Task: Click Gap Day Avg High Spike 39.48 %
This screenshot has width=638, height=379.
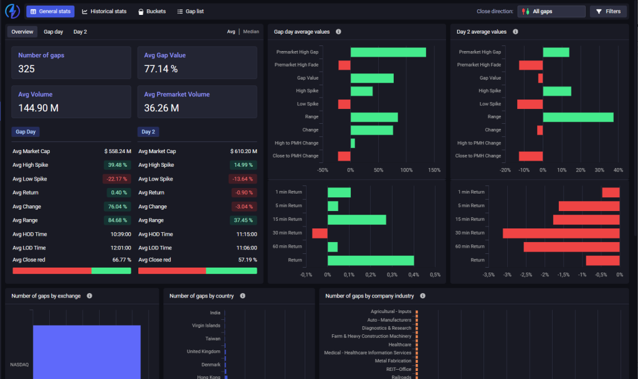Action: (x=117, y=165)
